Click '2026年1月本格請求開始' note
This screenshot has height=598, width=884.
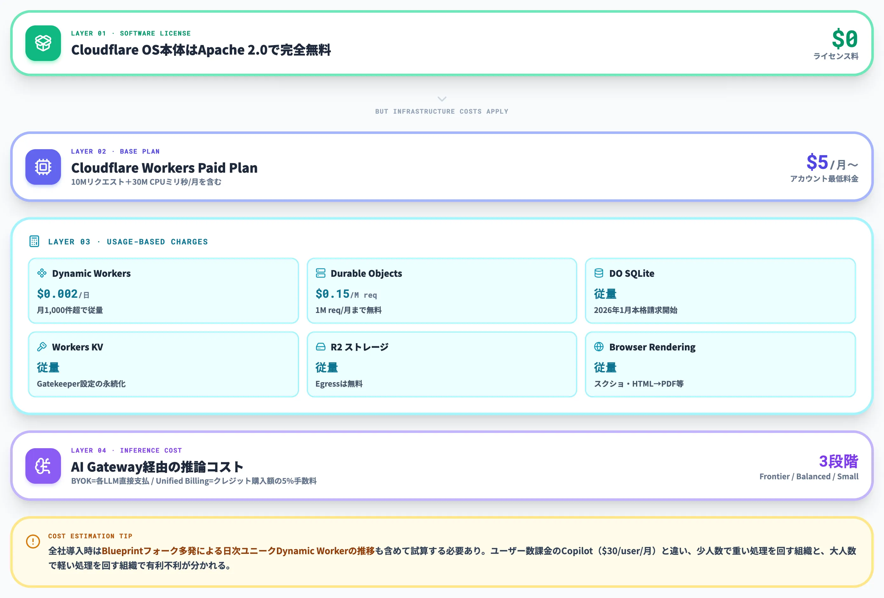[636, 310]
